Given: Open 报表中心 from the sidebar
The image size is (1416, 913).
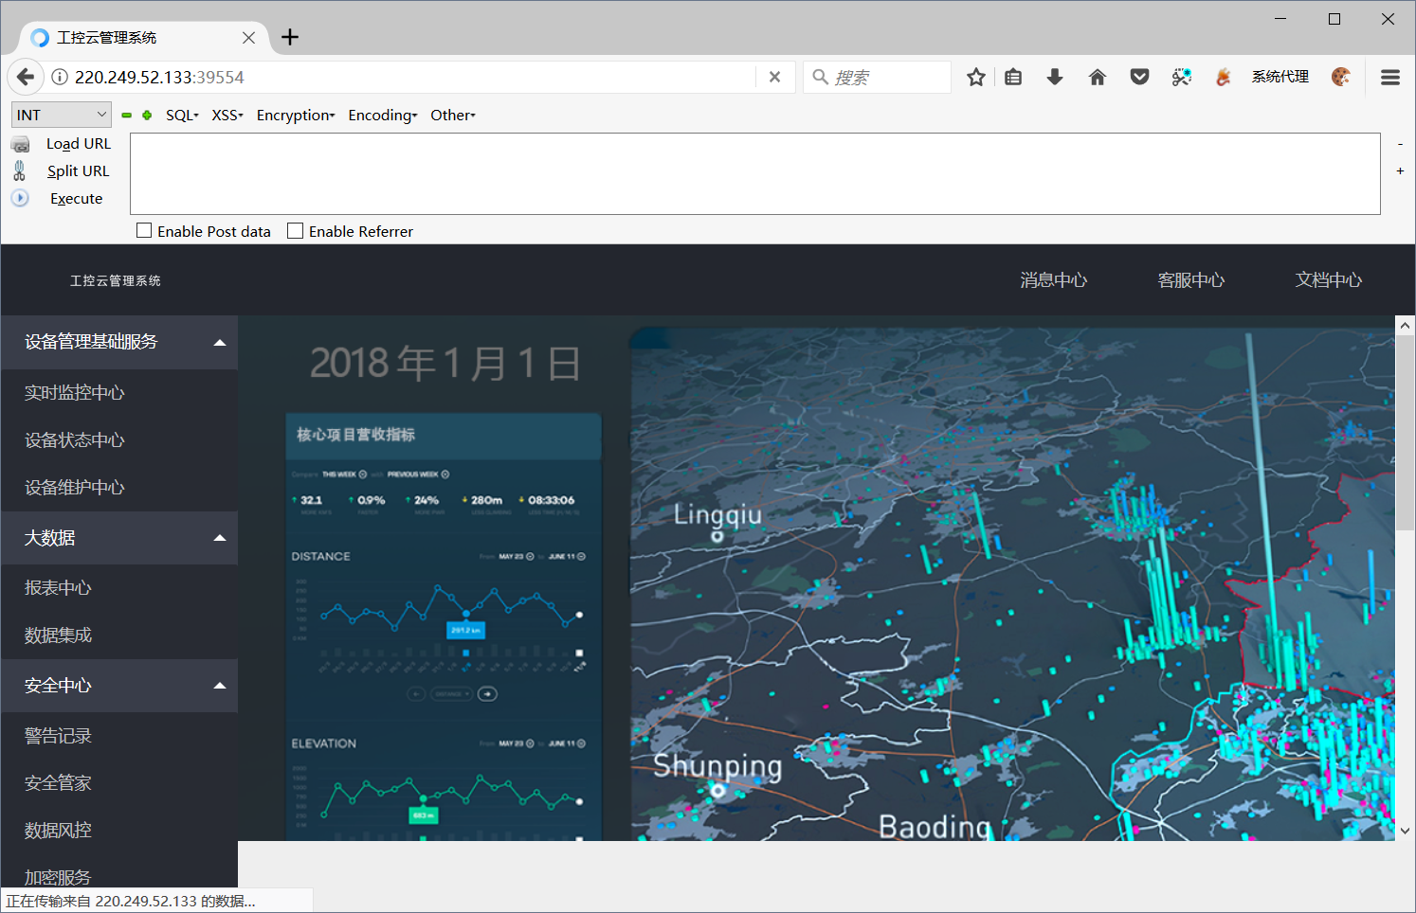Looking at the screenshot, I should tap(58, 587).
